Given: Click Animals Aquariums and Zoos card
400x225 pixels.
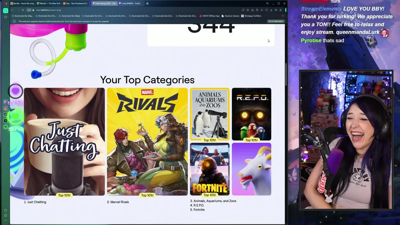Looking at the screenshot, I should (210, 114).
